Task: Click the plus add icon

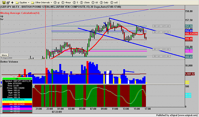Action: [12, 3]
